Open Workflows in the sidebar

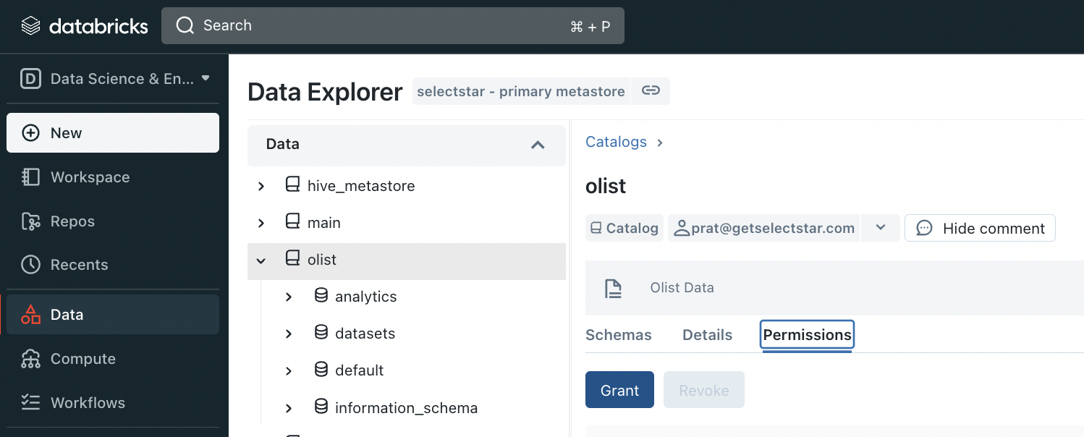click(88, 403)
